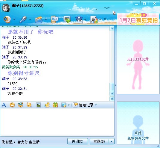Expand the send button options arrow
This screenshot has height=148, width=160.
tap(112, 141)
